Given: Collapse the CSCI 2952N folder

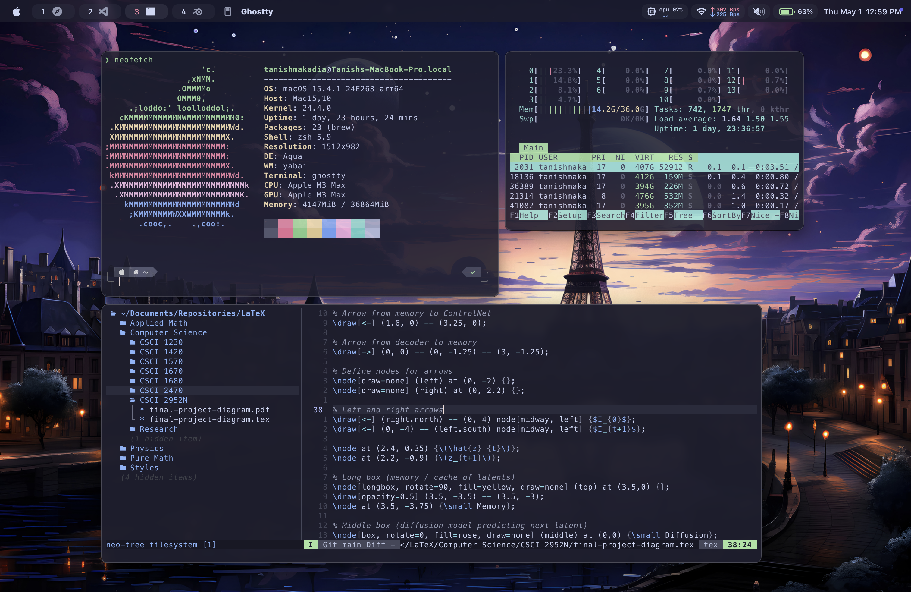Looking at the screenshot, I should pyautogui.click(x=163, y=400).
